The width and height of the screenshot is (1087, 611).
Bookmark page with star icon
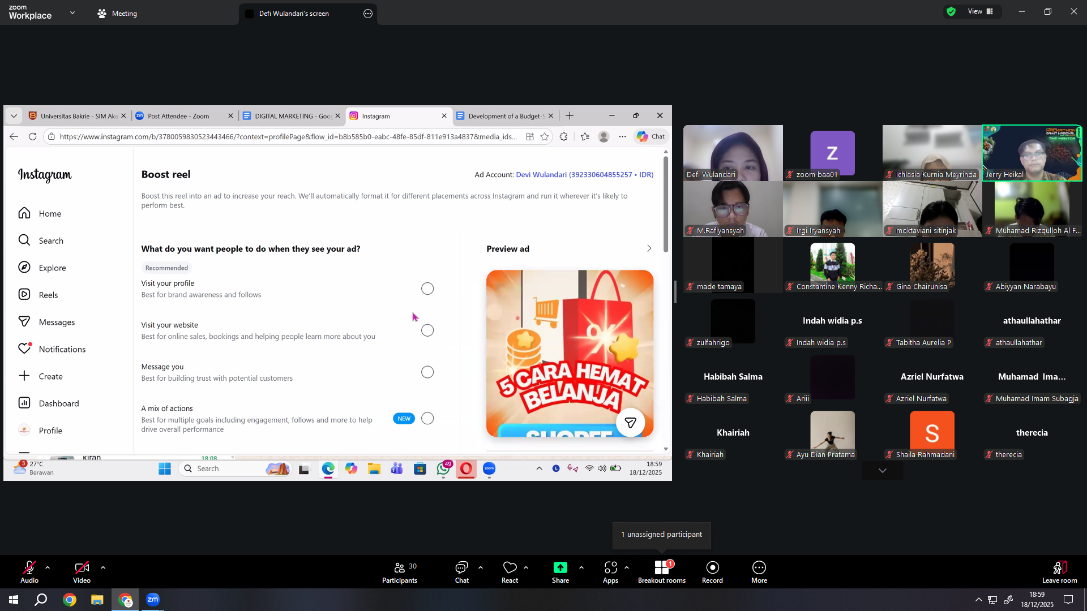pos(545,136)
